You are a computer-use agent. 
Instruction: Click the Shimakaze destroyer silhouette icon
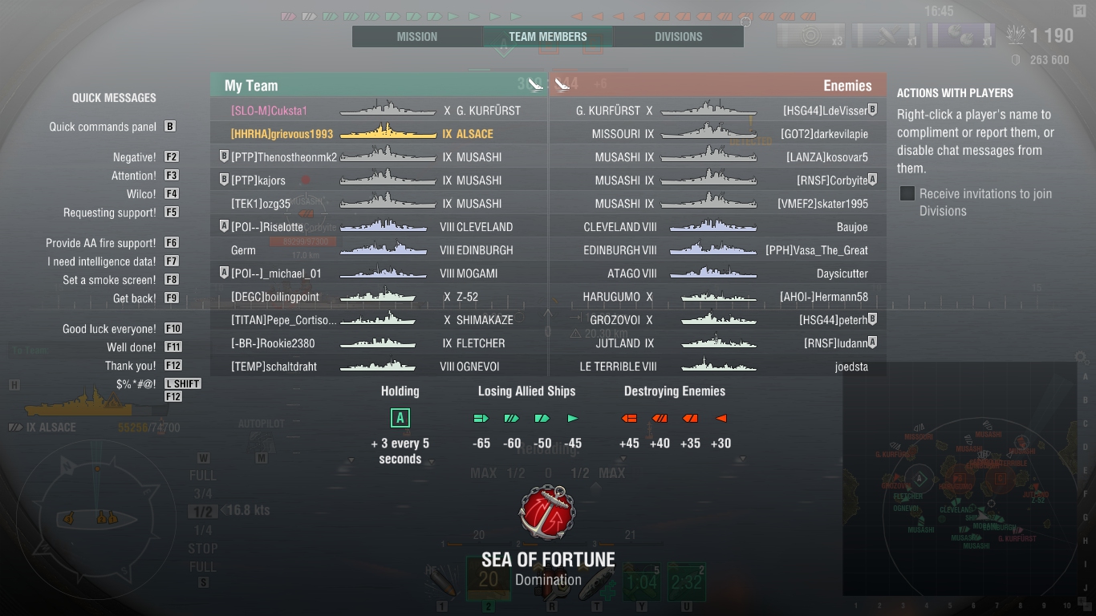tap(378, 320)
